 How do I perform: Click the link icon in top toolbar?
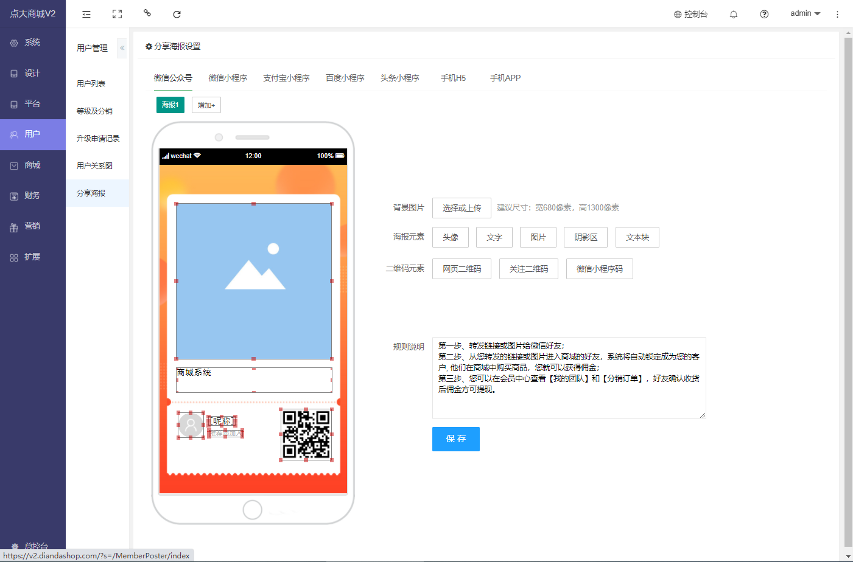click(x=147, y=13)
